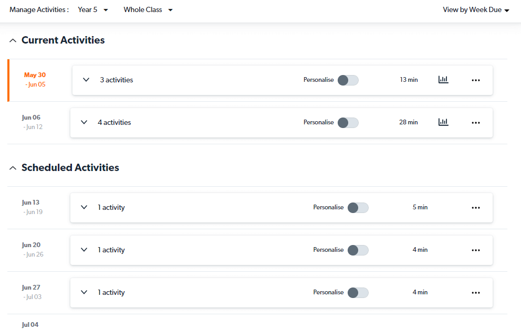
Task: Open three-dot menu for Jun 27 week
Action: (476, 293)
